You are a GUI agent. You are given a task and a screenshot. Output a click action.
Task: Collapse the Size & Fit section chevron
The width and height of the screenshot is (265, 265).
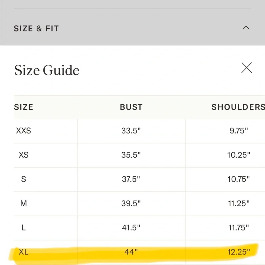[246, 28]
